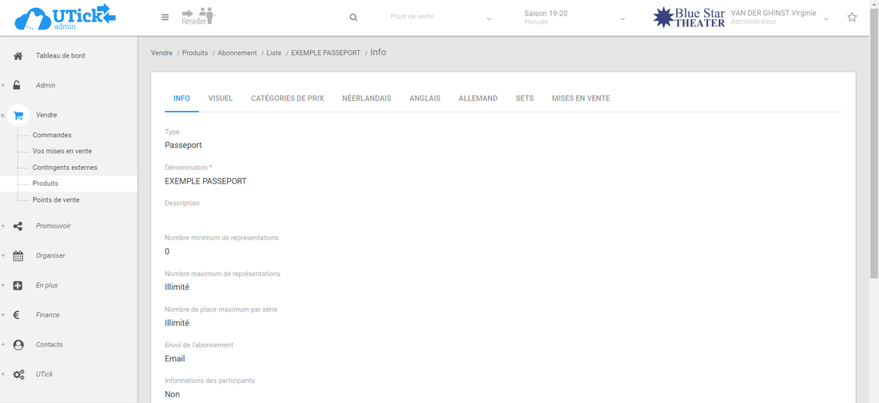
Task: Click the Reseller icon in header
Action: (x=198, y=17)
